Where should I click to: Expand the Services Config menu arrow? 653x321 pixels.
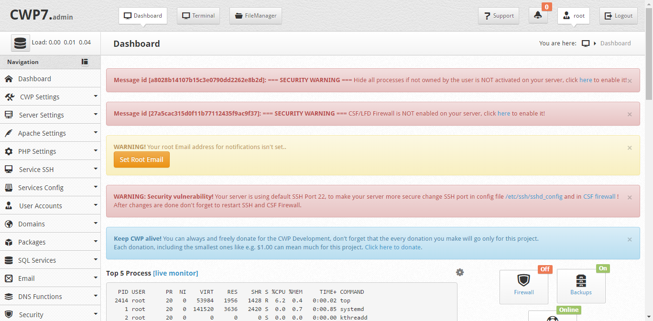[x=96, y=187]
